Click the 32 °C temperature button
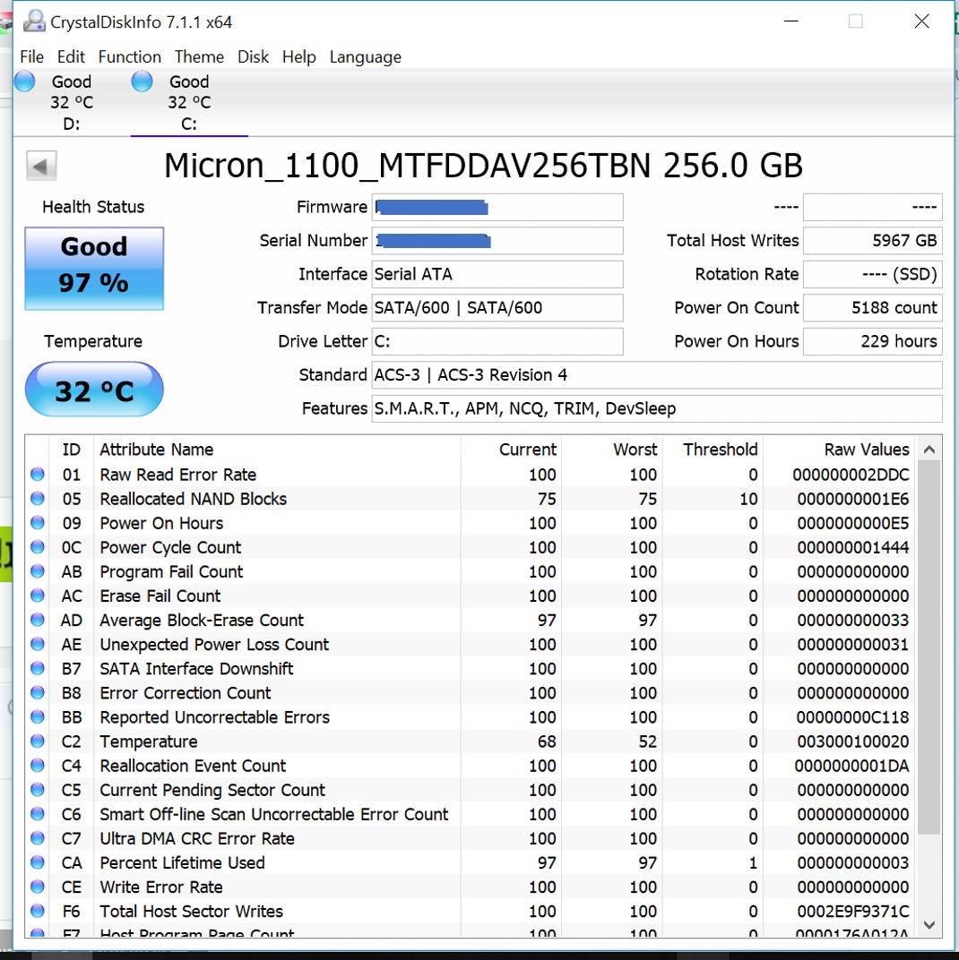Image resolution: width=959 pixels, height=960 pixels. pyautogui.click(x=94, y=390)
